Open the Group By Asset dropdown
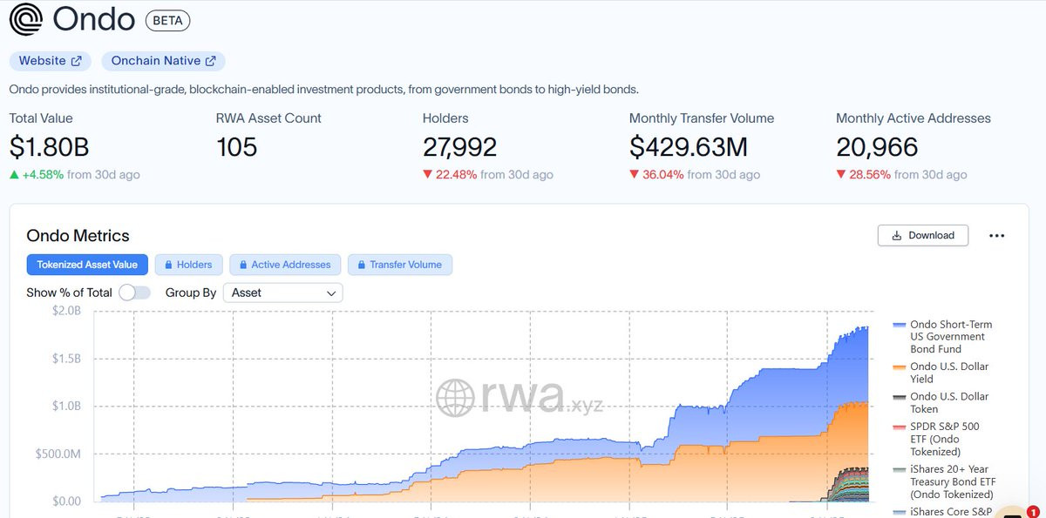This screenshot has height=518, width=1046. (283, 293)
